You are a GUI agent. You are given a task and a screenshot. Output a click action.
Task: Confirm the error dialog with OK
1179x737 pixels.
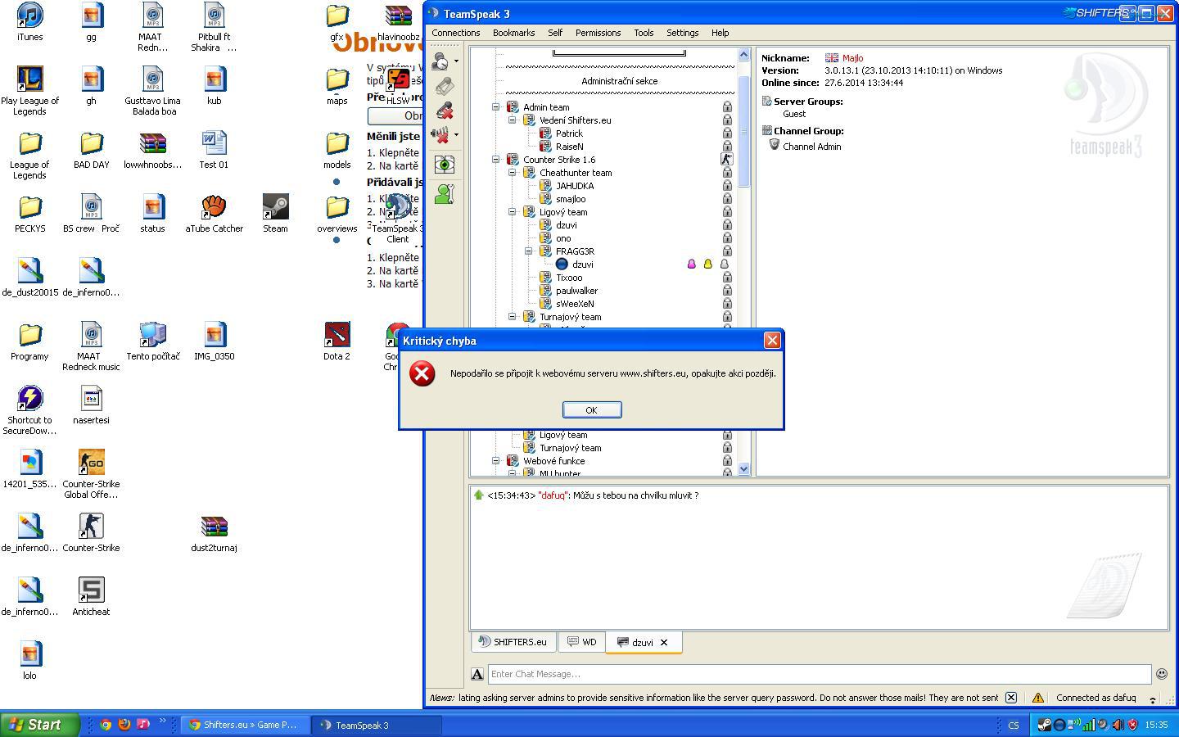tap(592, 409)
